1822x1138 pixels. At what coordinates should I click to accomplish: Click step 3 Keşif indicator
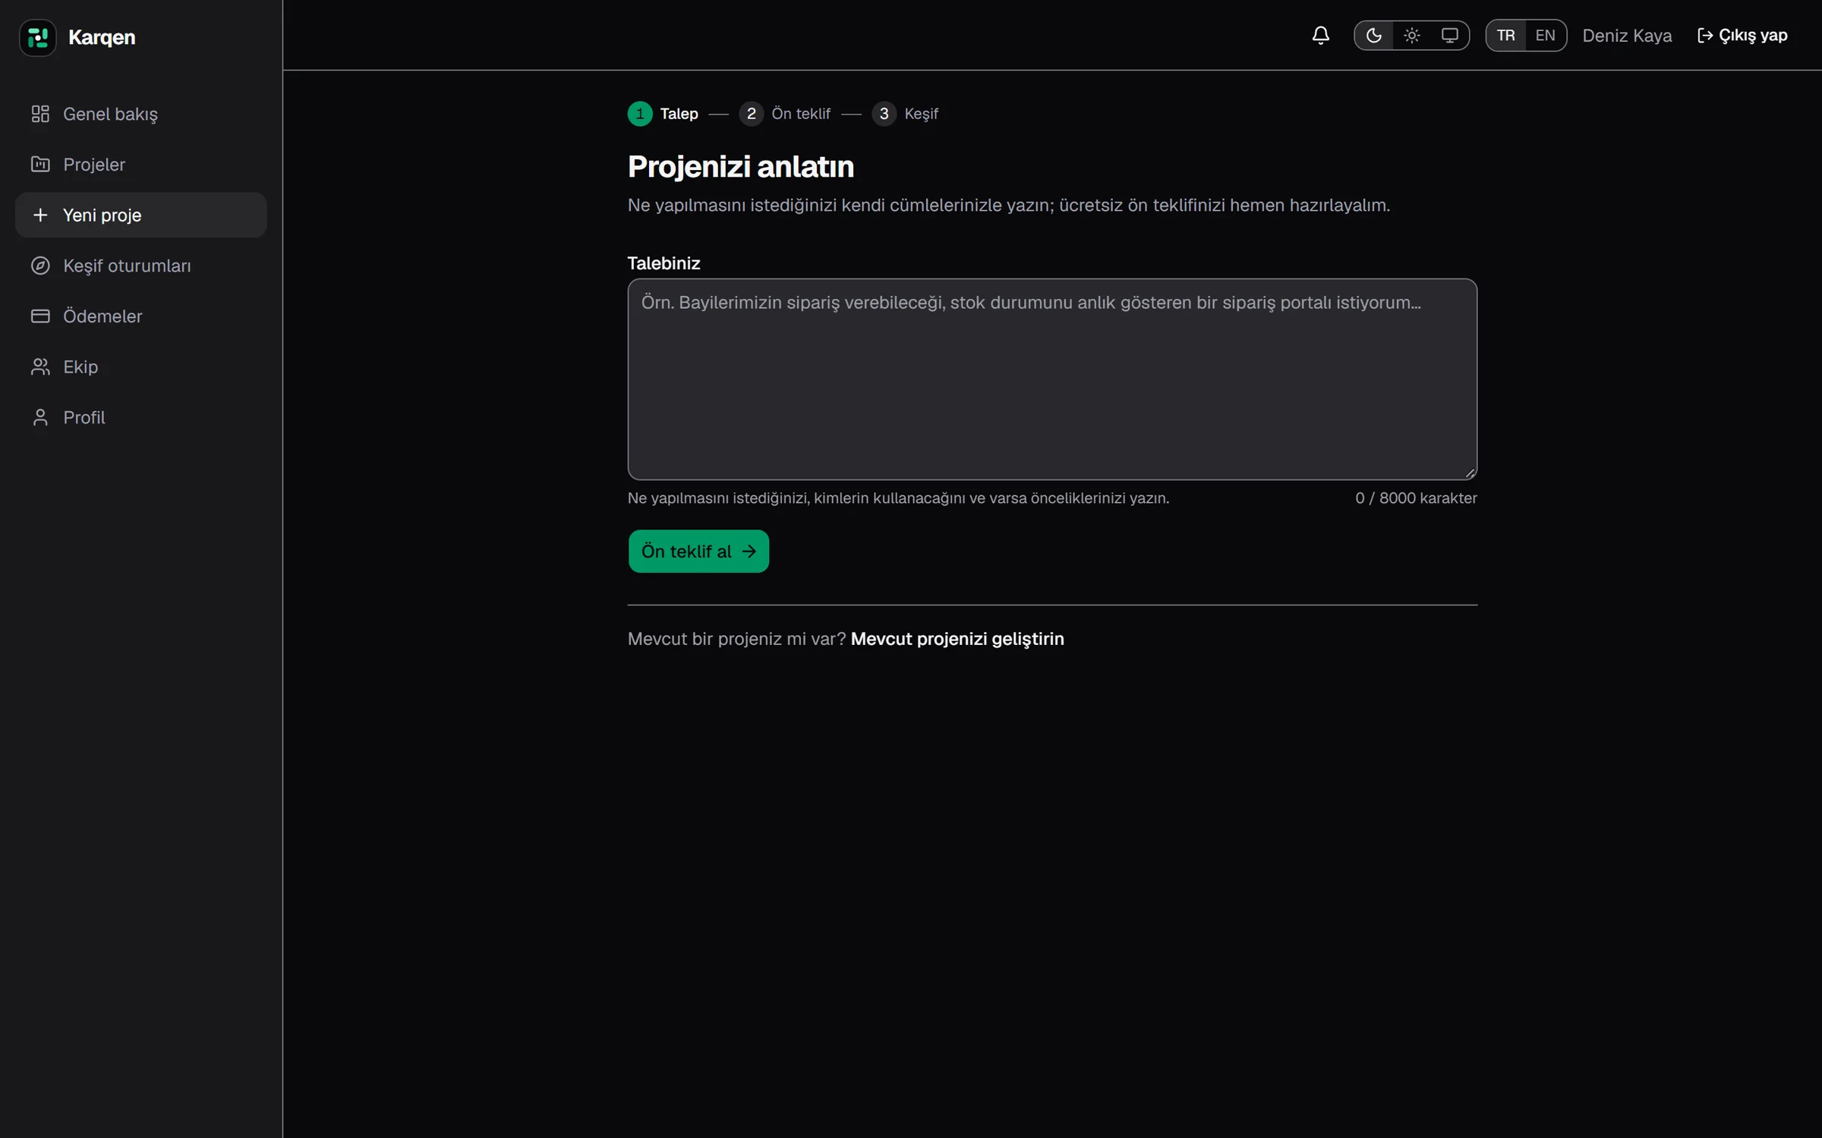click(x=906, y=114)
